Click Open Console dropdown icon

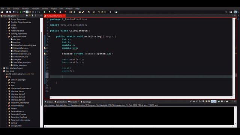point(227,102)
